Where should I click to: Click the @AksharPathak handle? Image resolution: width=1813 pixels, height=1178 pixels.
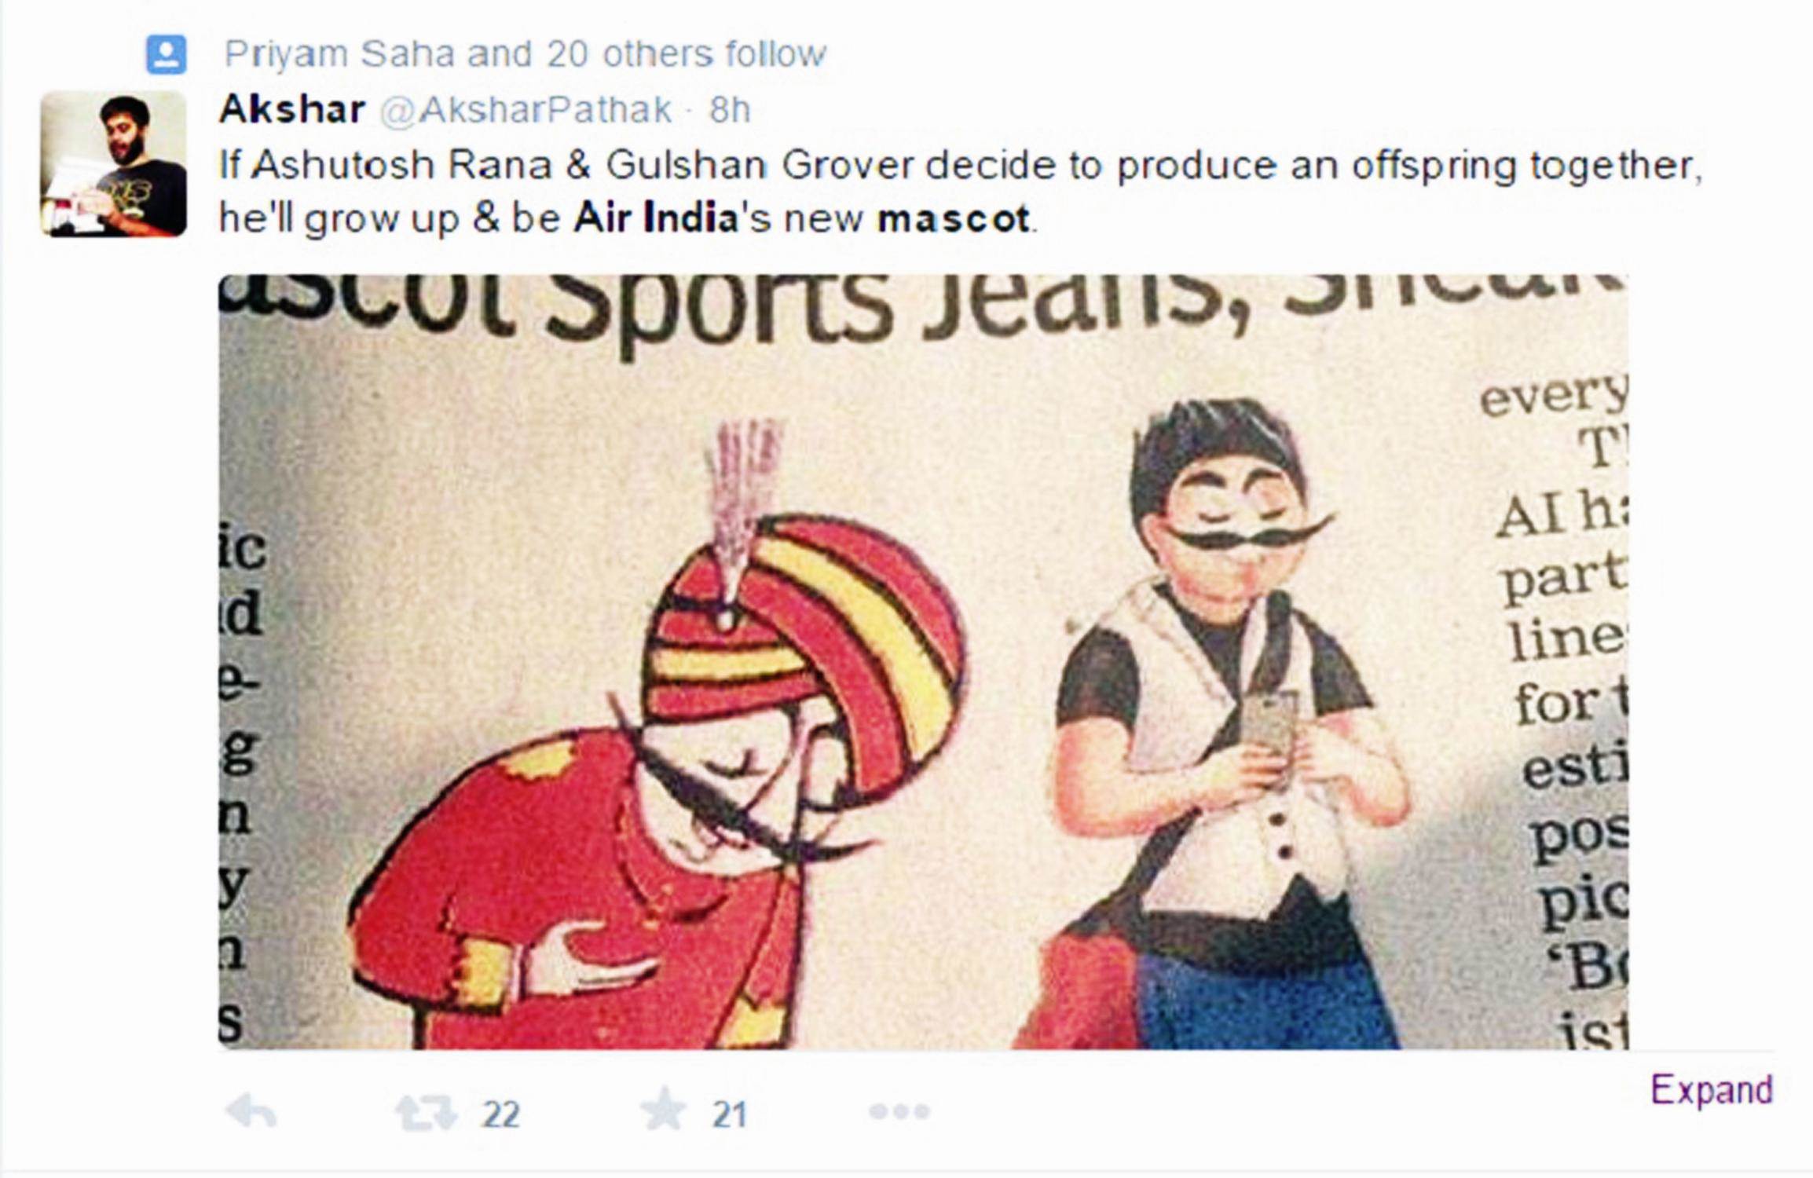(x=526, y=110)
